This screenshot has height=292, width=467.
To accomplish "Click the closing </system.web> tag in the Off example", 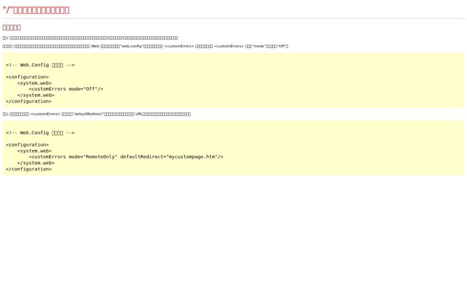I will point(36,95).
